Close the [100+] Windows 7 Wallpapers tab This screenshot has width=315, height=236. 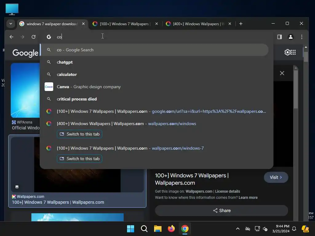[157, 24]
